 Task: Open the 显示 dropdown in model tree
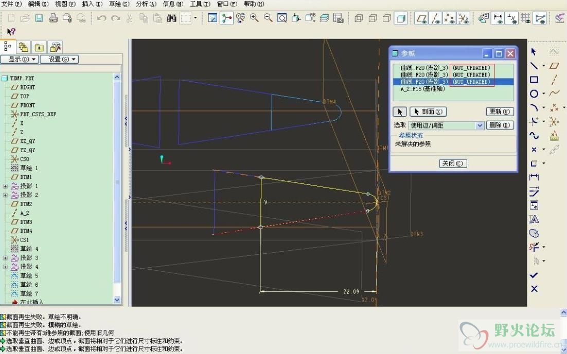click(20, 59)
